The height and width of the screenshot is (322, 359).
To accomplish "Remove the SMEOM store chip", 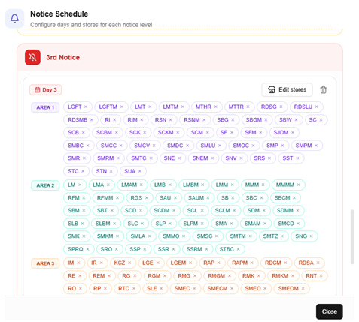I will [x=303, y=289].
